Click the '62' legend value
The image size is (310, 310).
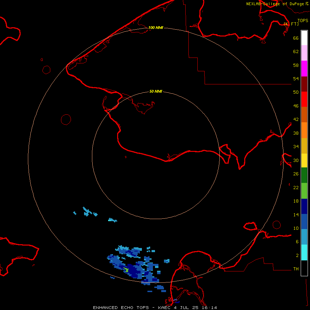(296, 52)
